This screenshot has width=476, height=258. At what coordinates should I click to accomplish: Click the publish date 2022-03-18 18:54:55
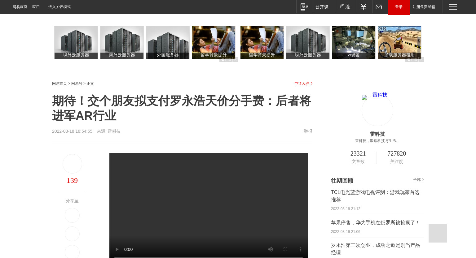click(72, 131)
